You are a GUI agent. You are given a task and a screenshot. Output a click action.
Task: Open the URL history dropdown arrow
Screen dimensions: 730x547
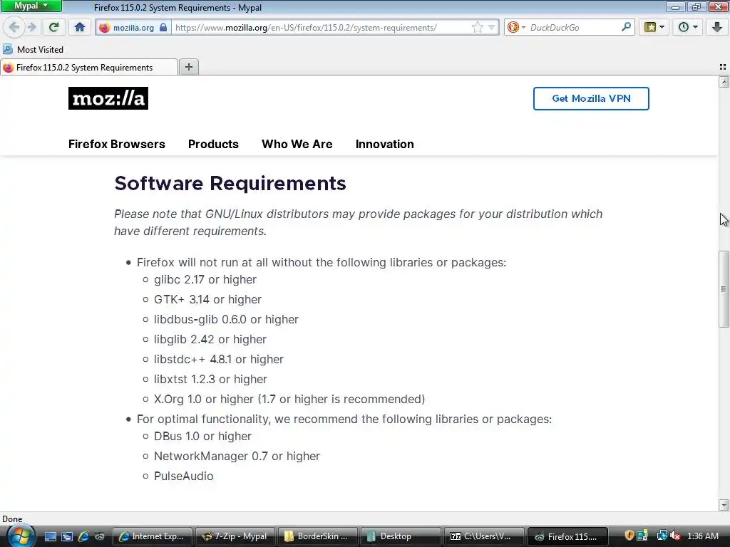(x=492, y=28)
